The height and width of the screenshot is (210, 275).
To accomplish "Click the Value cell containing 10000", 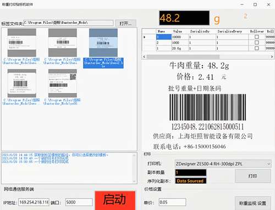I will [180, 37].
